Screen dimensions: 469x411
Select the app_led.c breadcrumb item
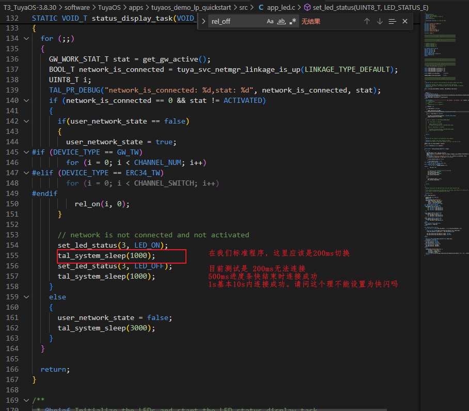click(281, 7)
